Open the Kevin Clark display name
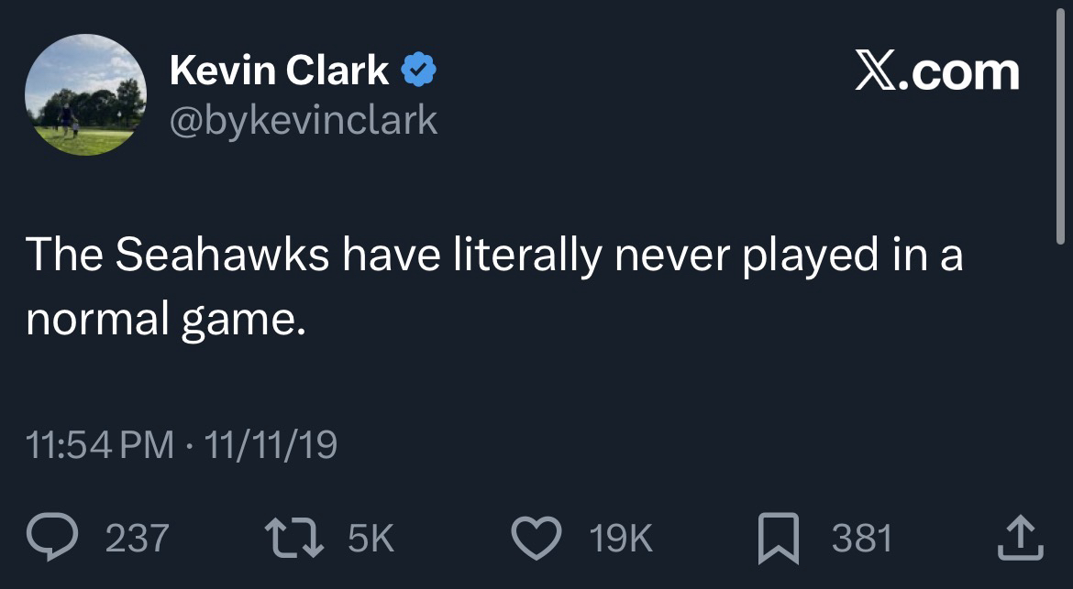This screenshot has width=1073, height=589. pyautogui.click(x=279, y=71)
